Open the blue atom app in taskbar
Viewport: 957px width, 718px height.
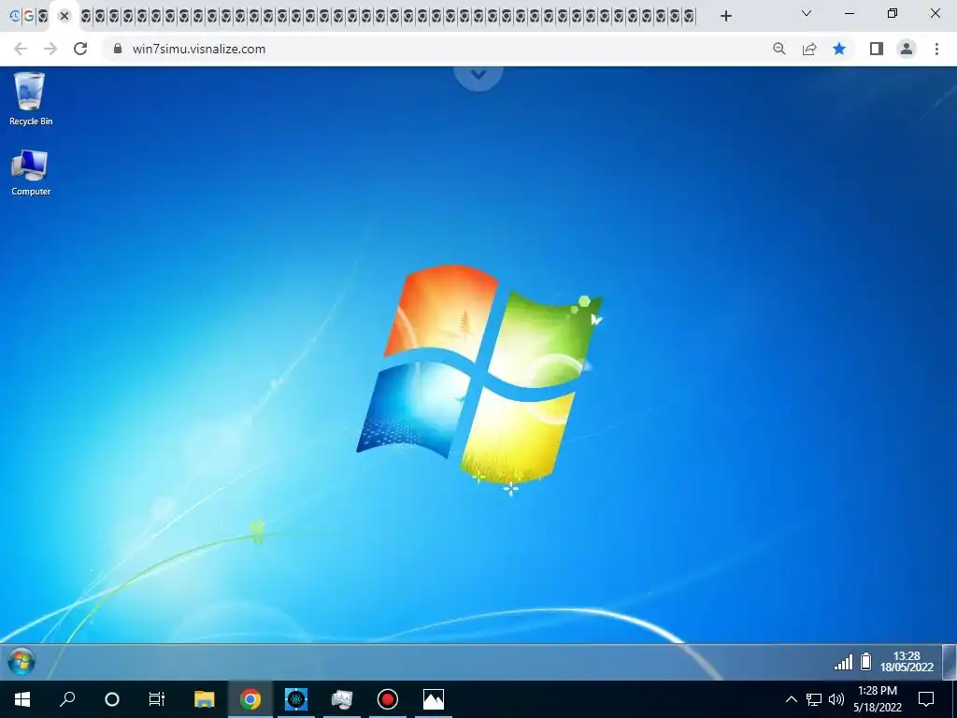coord(296,699)
